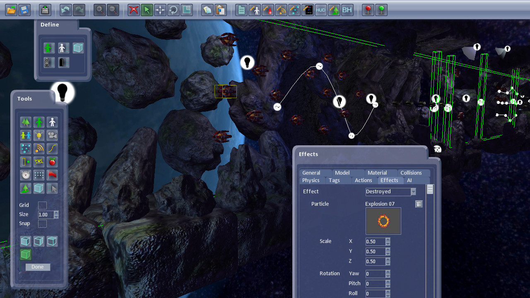Select the green arrow selection tool
Viewport: 530px width, 298px height.
pos(147,10)
